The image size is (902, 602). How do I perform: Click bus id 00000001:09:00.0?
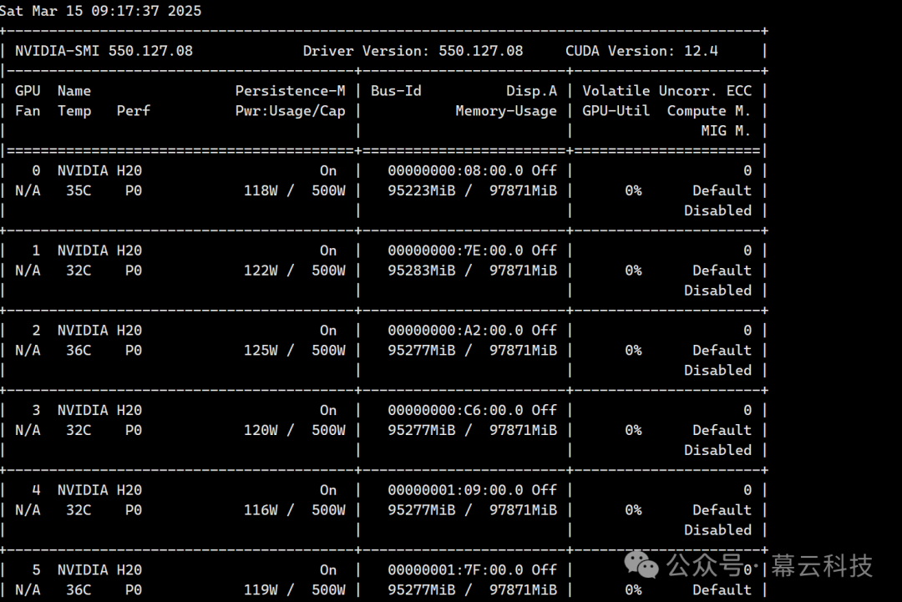pyautogui.click(x=456, y=490)
